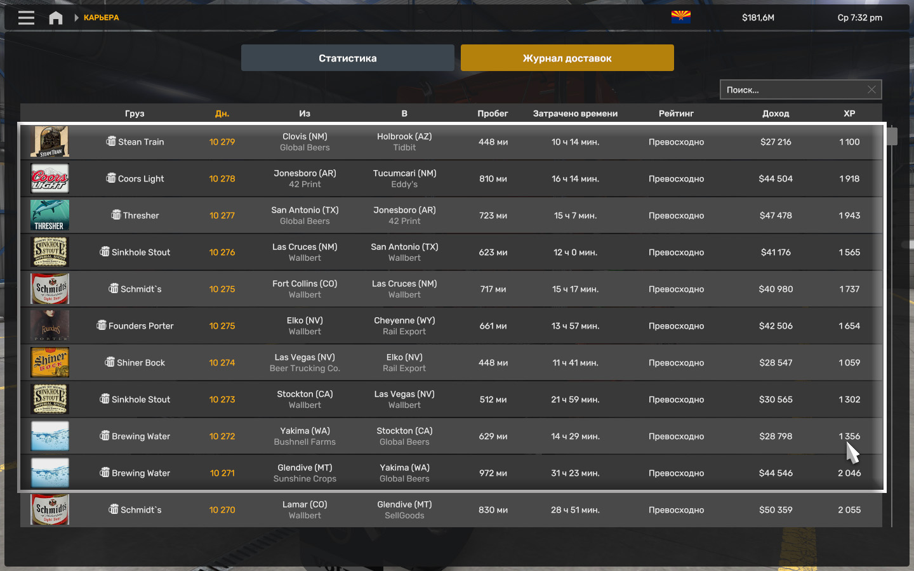The image size is (914, 571).
Task: Select Glendive (MT) origin cell
Action: pyautogui.click(x=305, y=468)
